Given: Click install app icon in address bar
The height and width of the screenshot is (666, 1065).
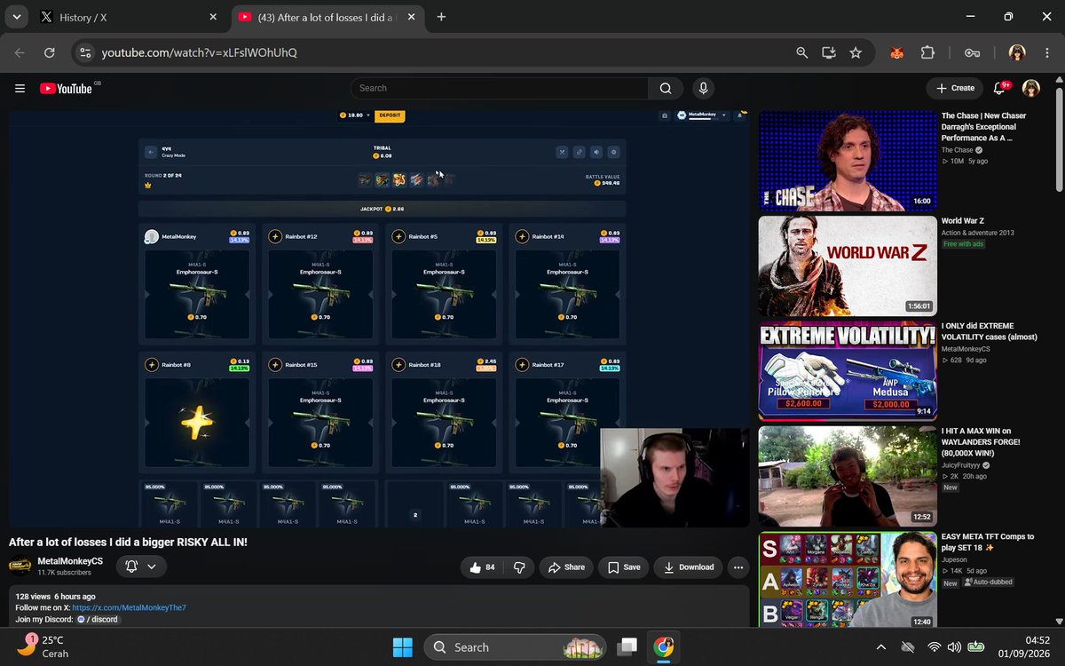Looking at the screenshot, I should pyautogui.click(x=829, y=53).
